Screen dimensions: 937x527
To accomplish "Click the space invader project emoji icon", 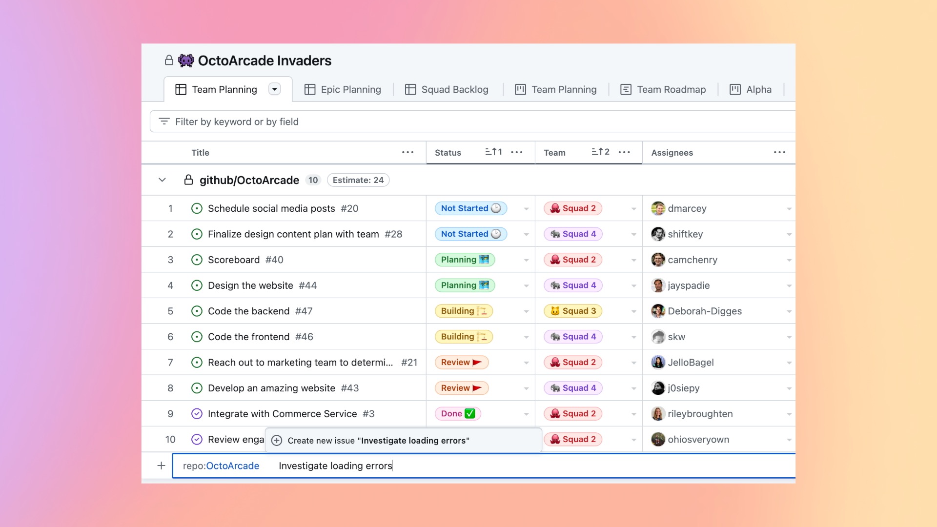I will tap(186, 61).
